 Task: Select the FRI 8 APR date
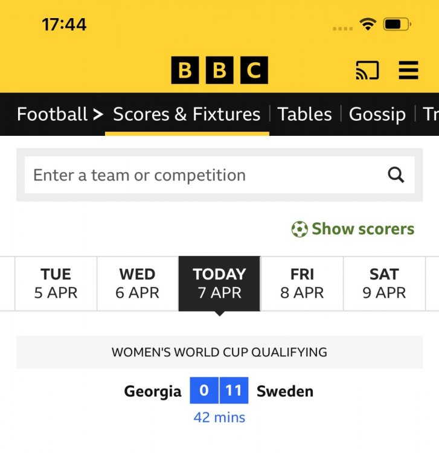tap(302, 283)
